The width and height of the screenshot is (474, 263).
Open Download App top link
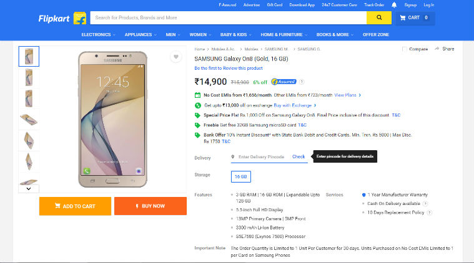[302, 5]
